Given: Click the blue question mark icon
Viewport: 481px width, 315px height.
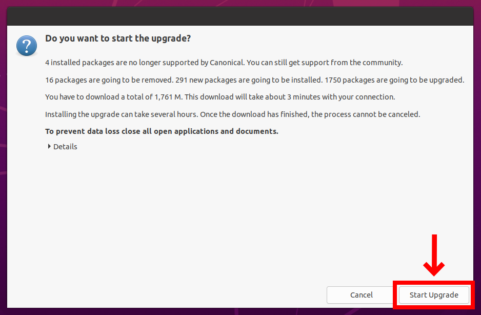Looking at the screenshot, I should [27, 46].
